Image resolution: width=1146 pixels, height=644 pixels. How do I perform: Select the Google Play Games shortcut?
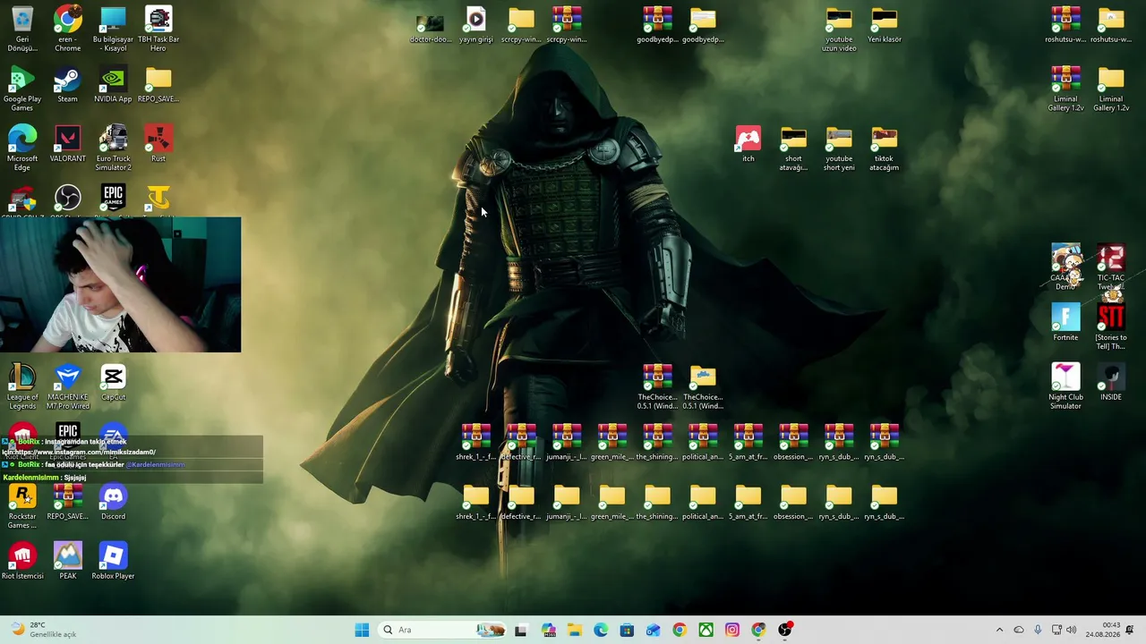(x=22, y=89)
